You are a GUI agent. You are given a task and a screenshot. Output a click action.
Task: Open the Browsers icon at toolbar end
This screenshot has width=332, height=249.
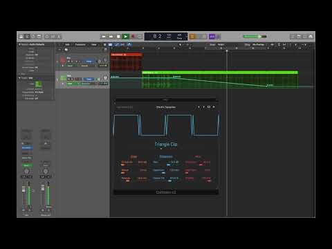[x=311, y=37]
